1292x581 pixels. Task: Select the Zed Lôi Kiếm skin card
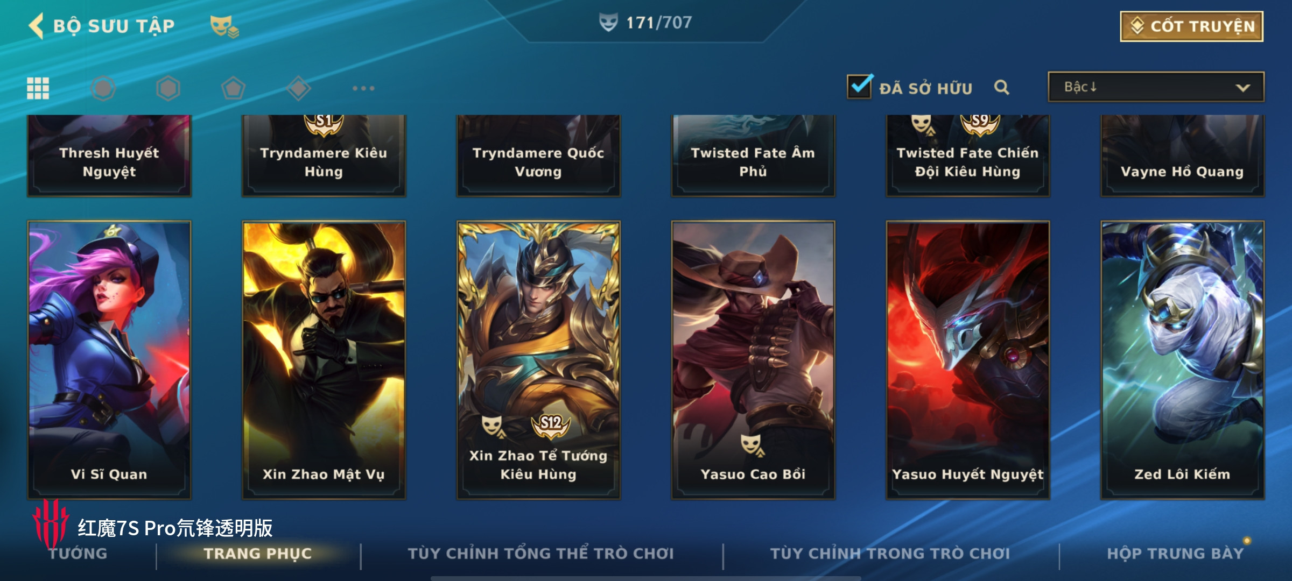tap(1182, 360)
